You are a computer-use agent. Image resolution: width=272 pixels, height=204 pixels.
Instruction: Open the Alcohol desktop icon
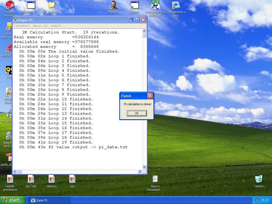[x=9, y=49]
